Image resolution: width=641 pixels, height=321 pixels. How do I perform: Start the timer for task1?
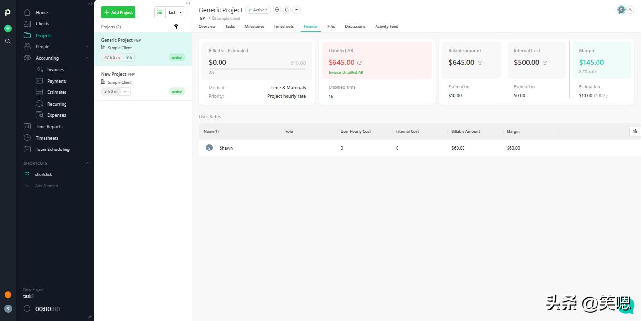click(27, 309)
